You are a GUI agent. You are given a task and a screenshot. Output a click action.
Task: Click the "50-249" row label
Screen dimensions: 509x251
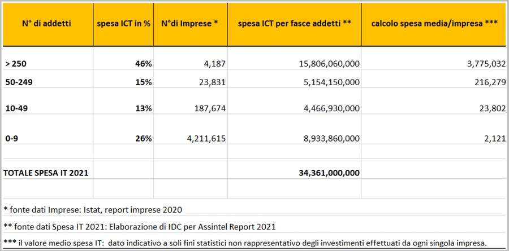pos(19,82)
